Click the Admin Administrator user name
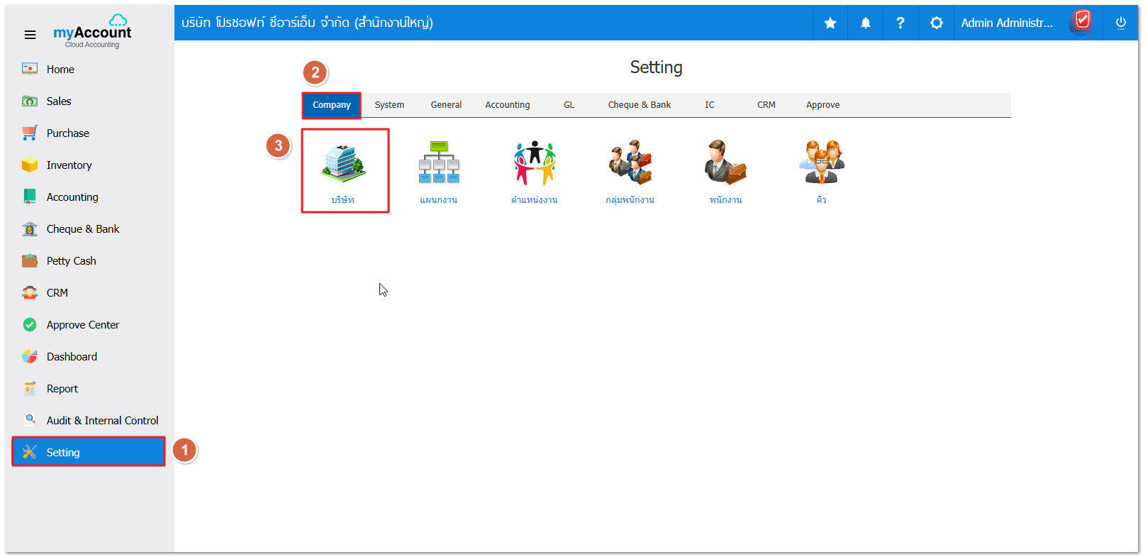 [1006, 23]
